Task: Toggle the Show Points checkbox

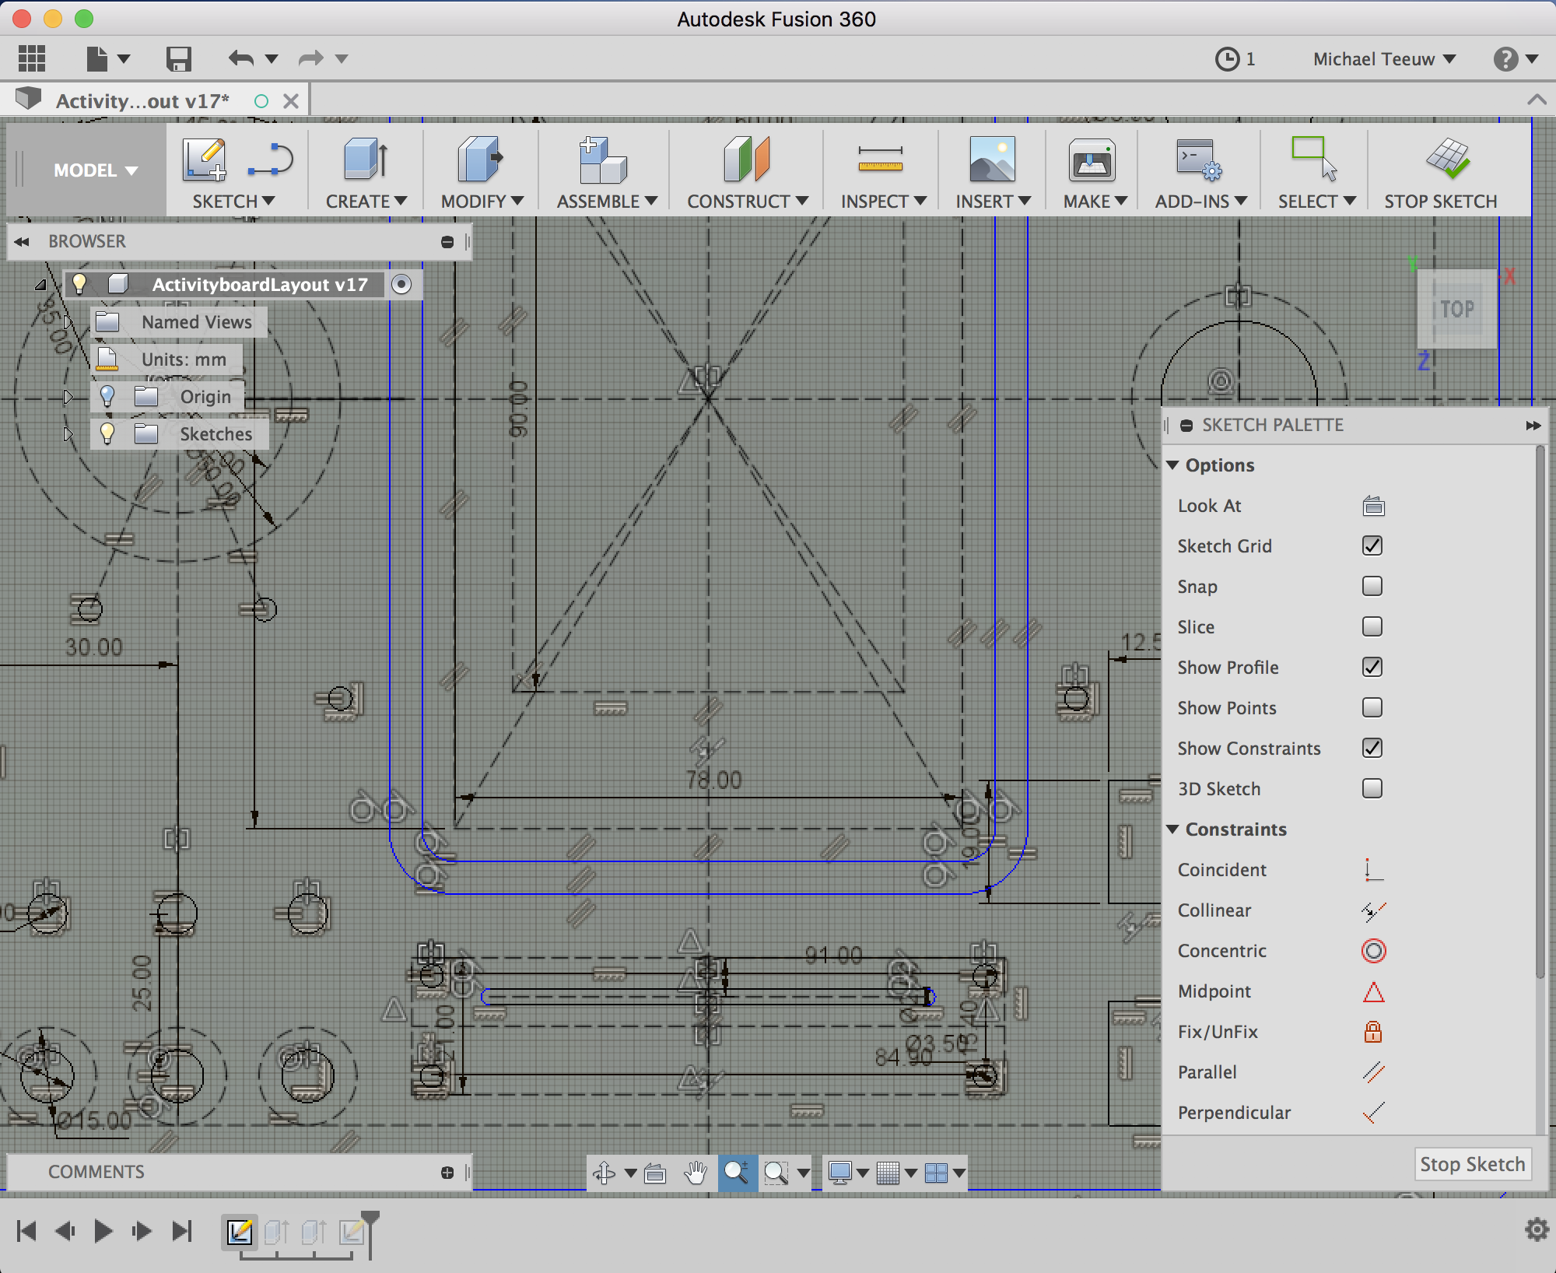Action: 1372,707
